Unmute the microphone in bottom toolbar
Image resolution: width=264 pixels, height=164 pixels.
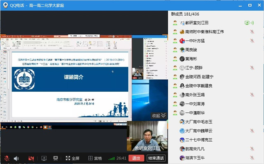[7, 158]
